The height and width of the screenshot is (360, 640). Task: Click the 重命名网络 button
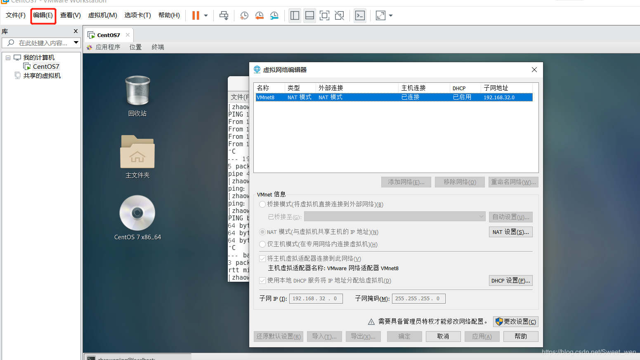(513, 182)
